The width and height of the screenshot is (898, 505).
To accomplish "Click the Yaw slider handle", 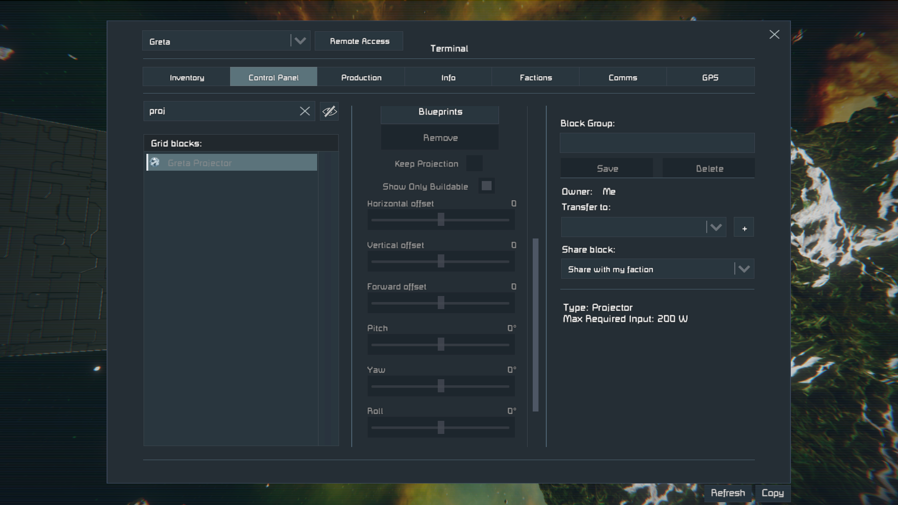I will [x=441, y=386].
